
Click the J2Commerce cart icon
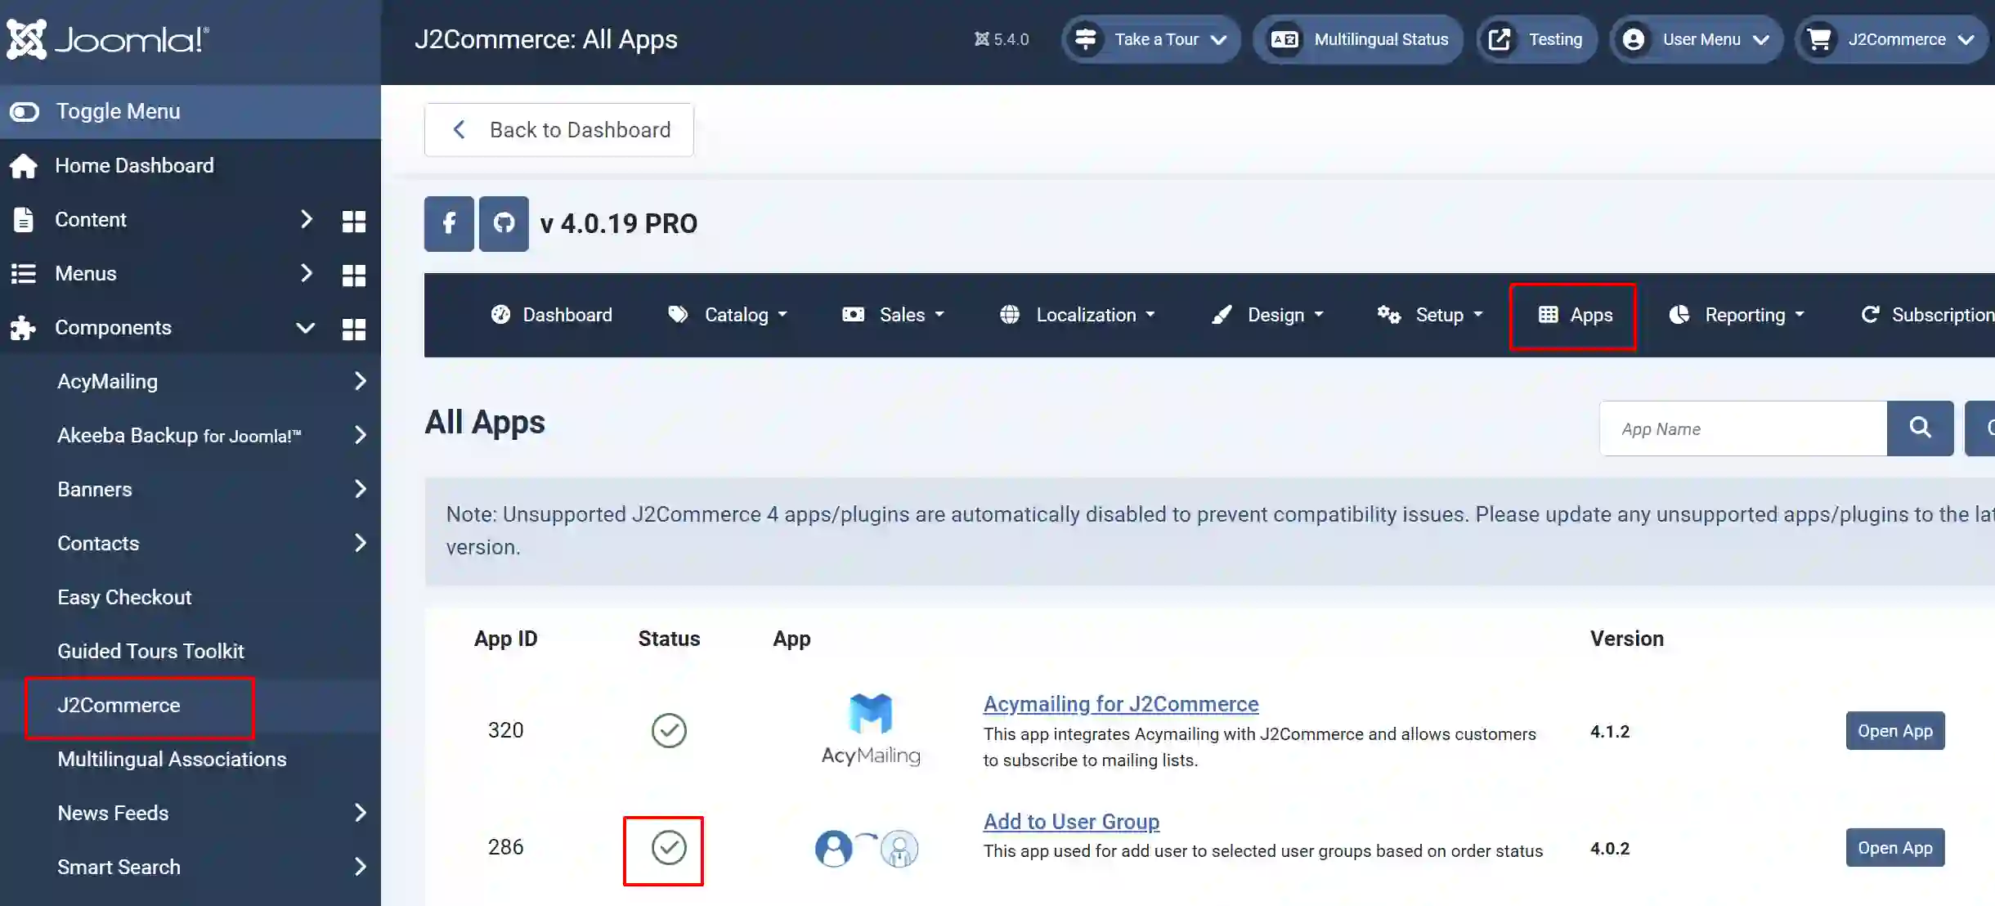(x=1819, y=39)
